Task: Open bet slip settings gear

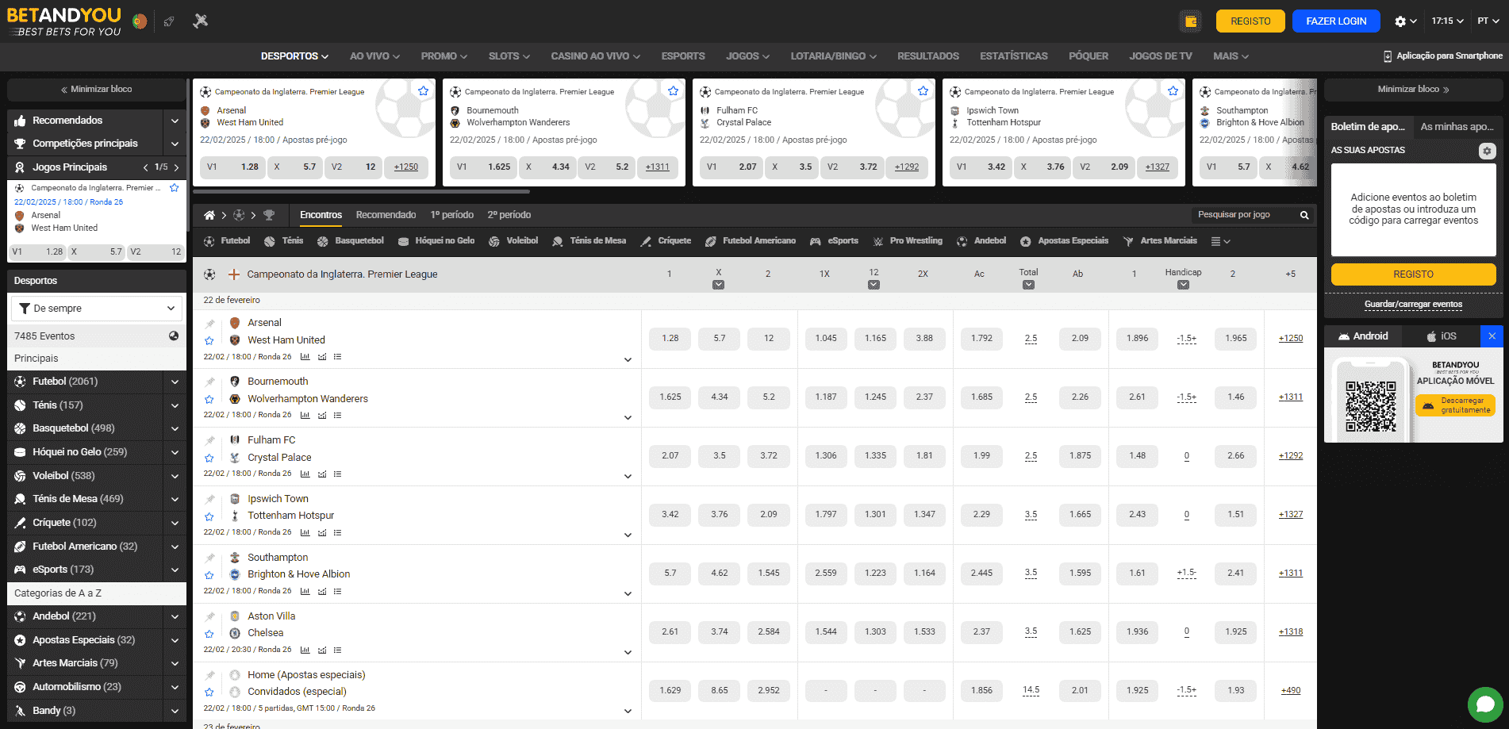Action: [x=1487, y=151]
